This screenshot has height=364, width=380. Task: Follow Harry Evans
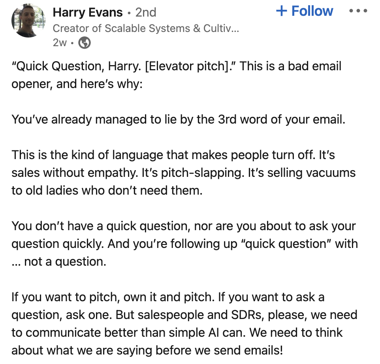click(305, 11)
